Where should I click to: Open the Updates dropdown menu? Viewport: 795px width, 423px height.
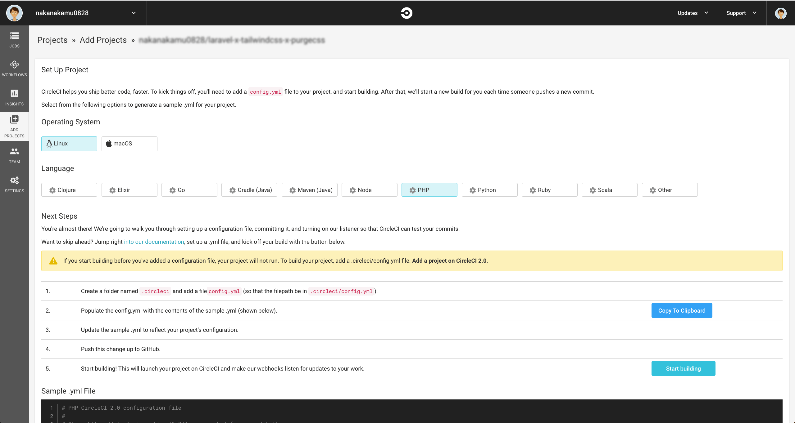(x=693, y=13)
